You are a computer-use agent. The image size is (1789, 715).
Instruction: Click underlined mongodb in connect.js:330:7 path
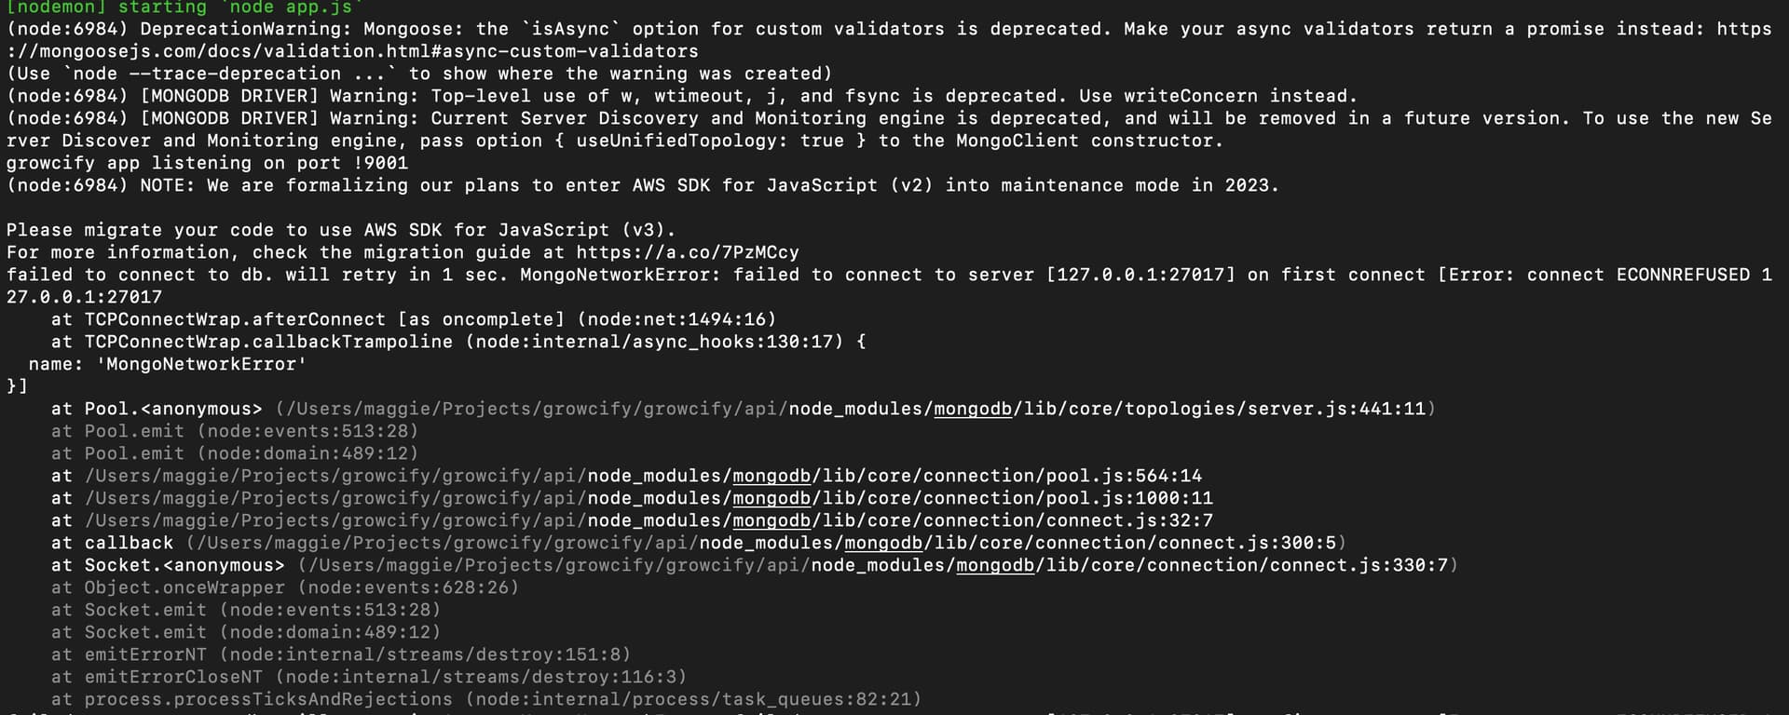click(x=994, y=565)
